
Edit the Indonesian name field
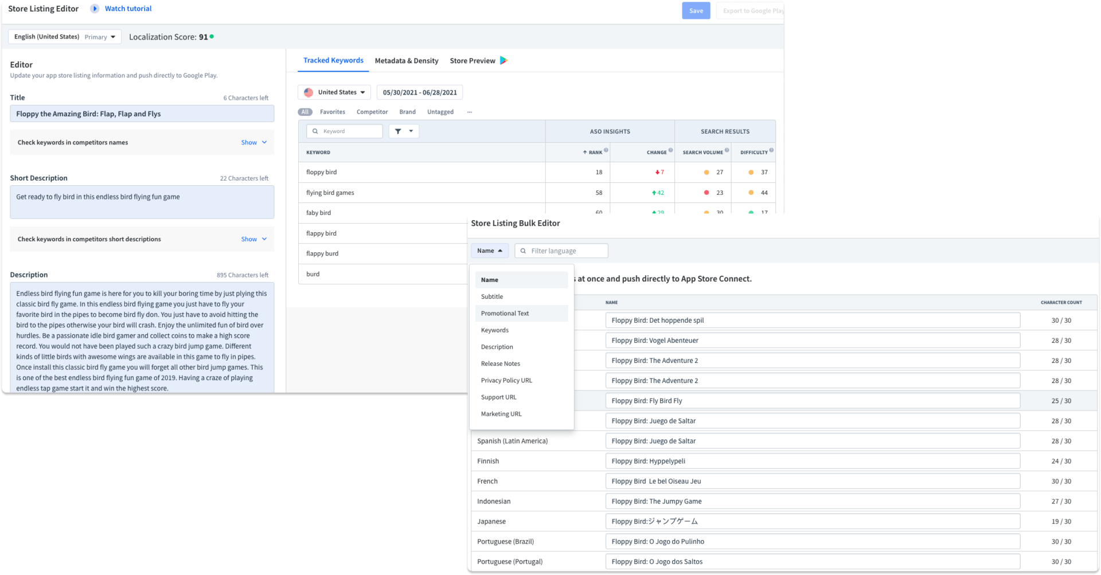(x=813, y=501)
